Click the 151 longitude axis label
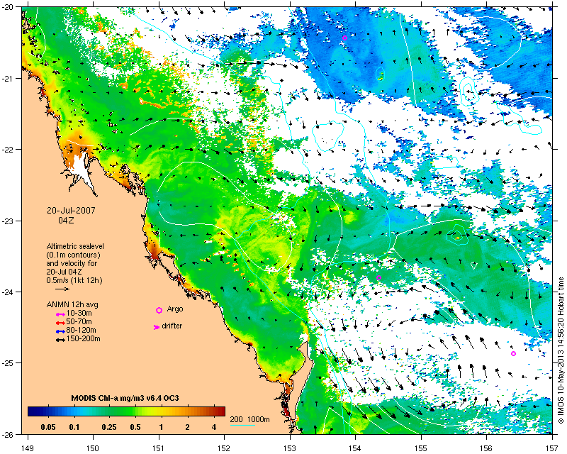 159,448
